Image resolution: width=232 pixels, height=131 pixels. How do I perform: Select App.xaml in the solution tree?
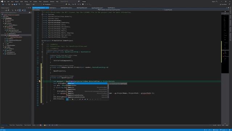point(9,51)
